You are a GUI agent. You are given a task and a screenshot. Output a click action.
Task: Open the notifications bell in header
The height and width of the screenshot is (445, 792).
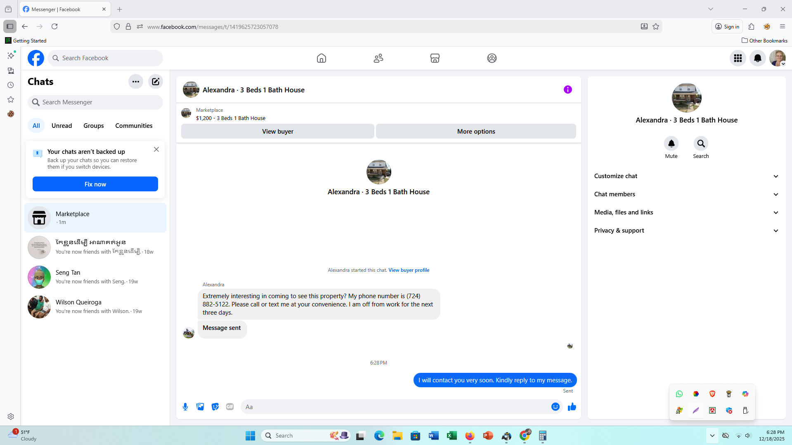click(758, 58)
